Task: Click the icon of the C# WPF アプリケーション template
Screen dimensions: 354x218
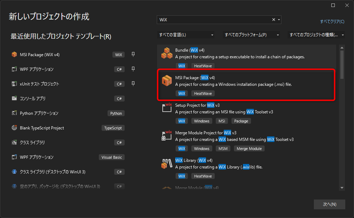Action: pos(14,69)
